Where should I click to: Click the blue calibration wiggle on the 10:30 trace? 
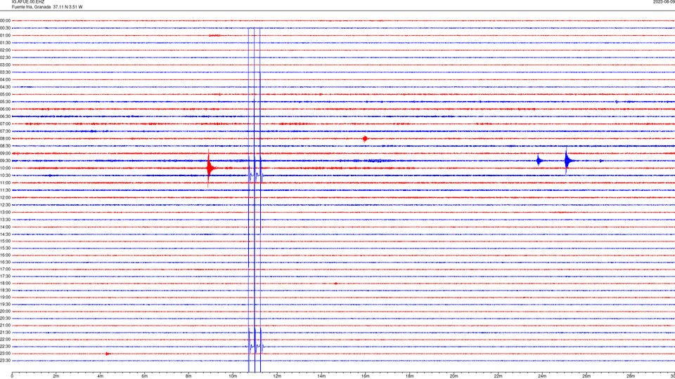click(256, 175)
